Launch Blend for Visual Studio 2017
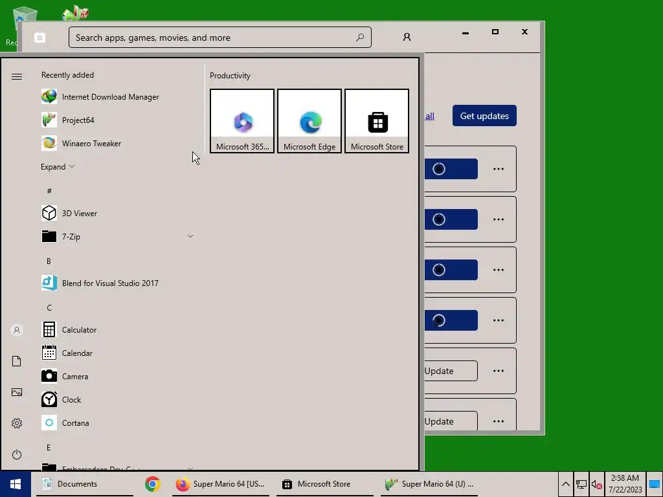The image size is (663, 497). pos(118,283)
